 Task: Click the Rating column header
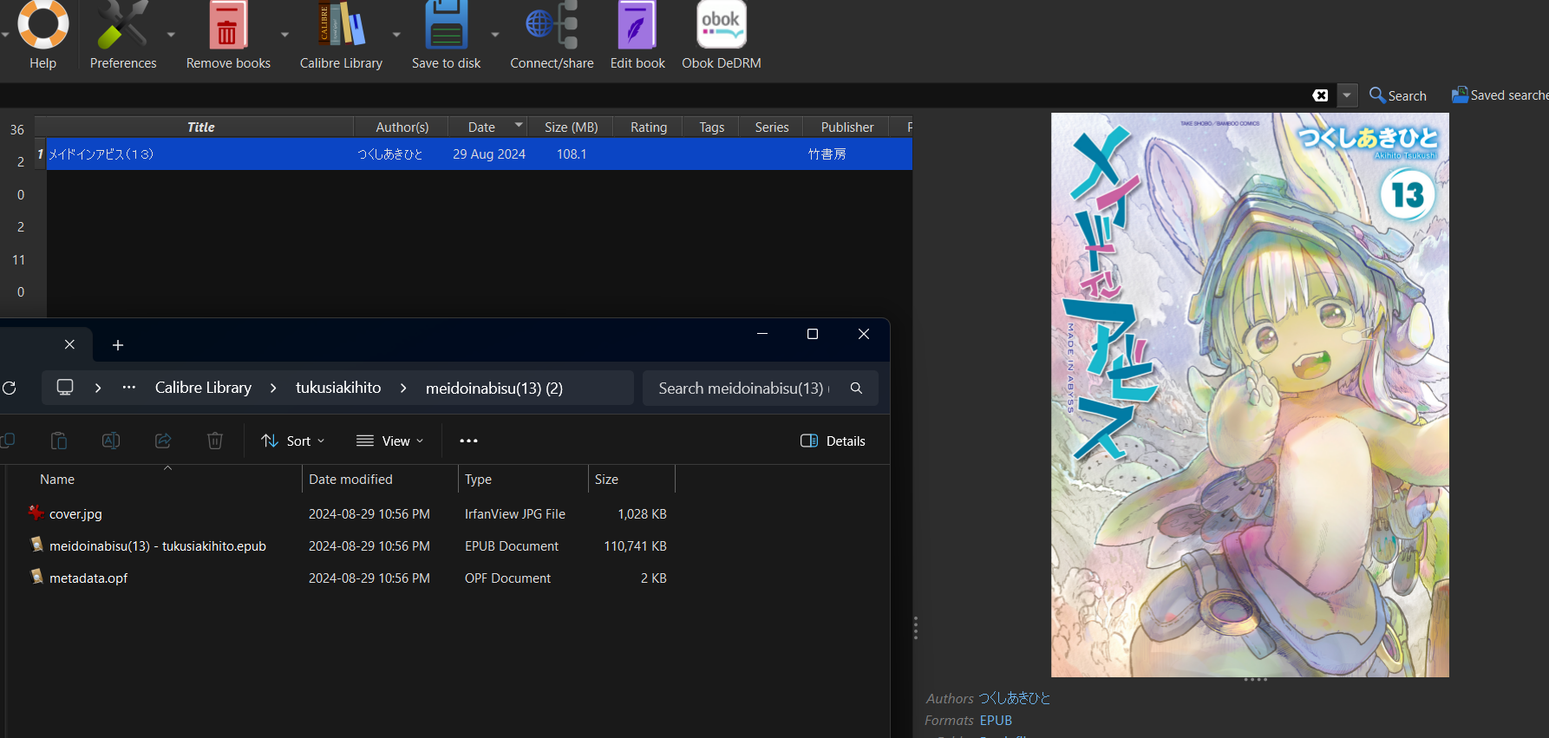[x=648, y=127]
